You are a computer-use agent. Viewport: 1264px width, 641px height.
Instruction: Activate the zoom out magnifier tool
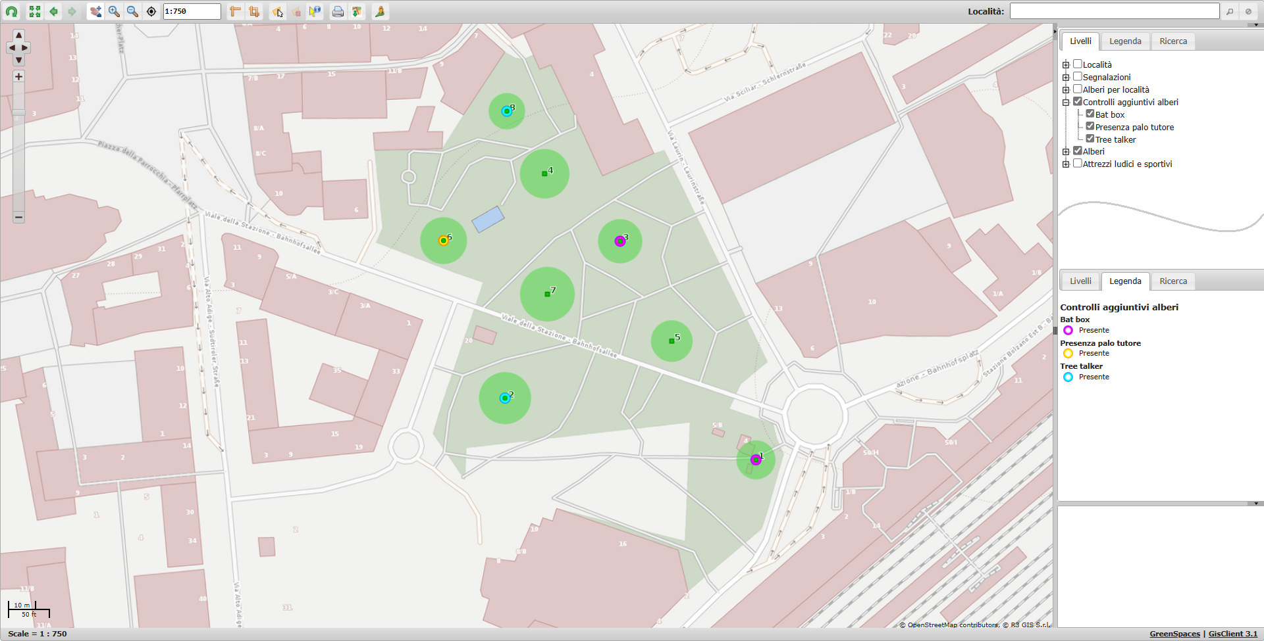click(132, 11)
